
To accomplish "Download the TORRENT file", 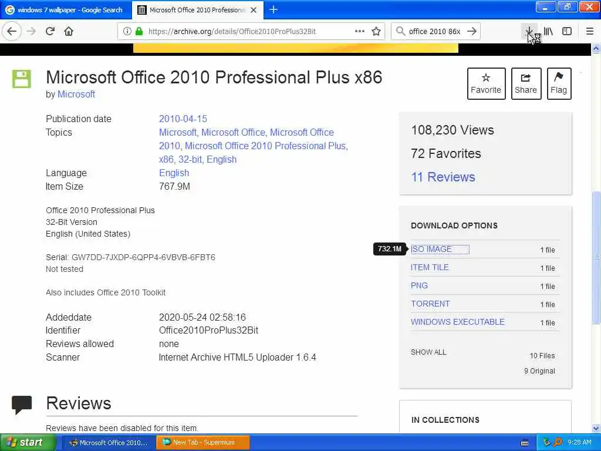I will coord(430,304).
